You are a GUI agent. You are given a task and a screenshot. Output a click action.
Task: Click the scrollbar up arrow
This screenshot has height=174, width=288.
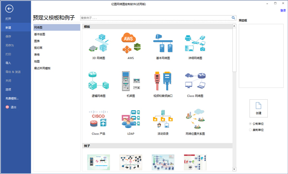coord(234,26)
